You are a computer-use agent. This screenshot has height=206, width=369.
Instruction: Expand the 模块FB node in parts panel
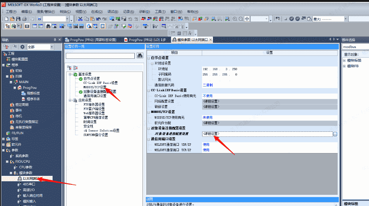[x=344, y=66]
